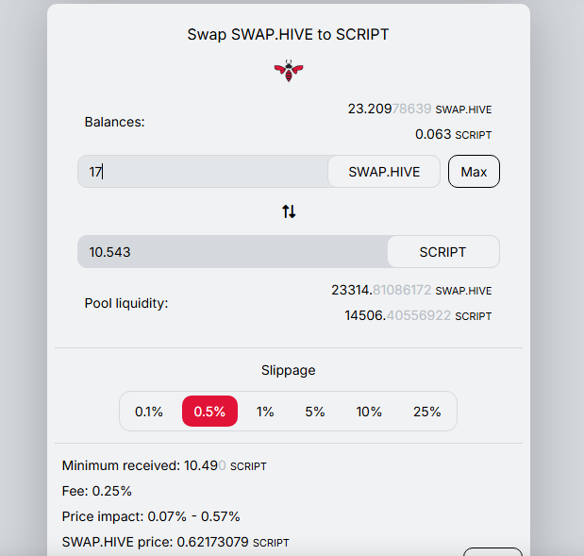Screen dimensions: 584x556
Task: Click the SCRIPT balance amount 0.063
Action: [x=433, y=134]
